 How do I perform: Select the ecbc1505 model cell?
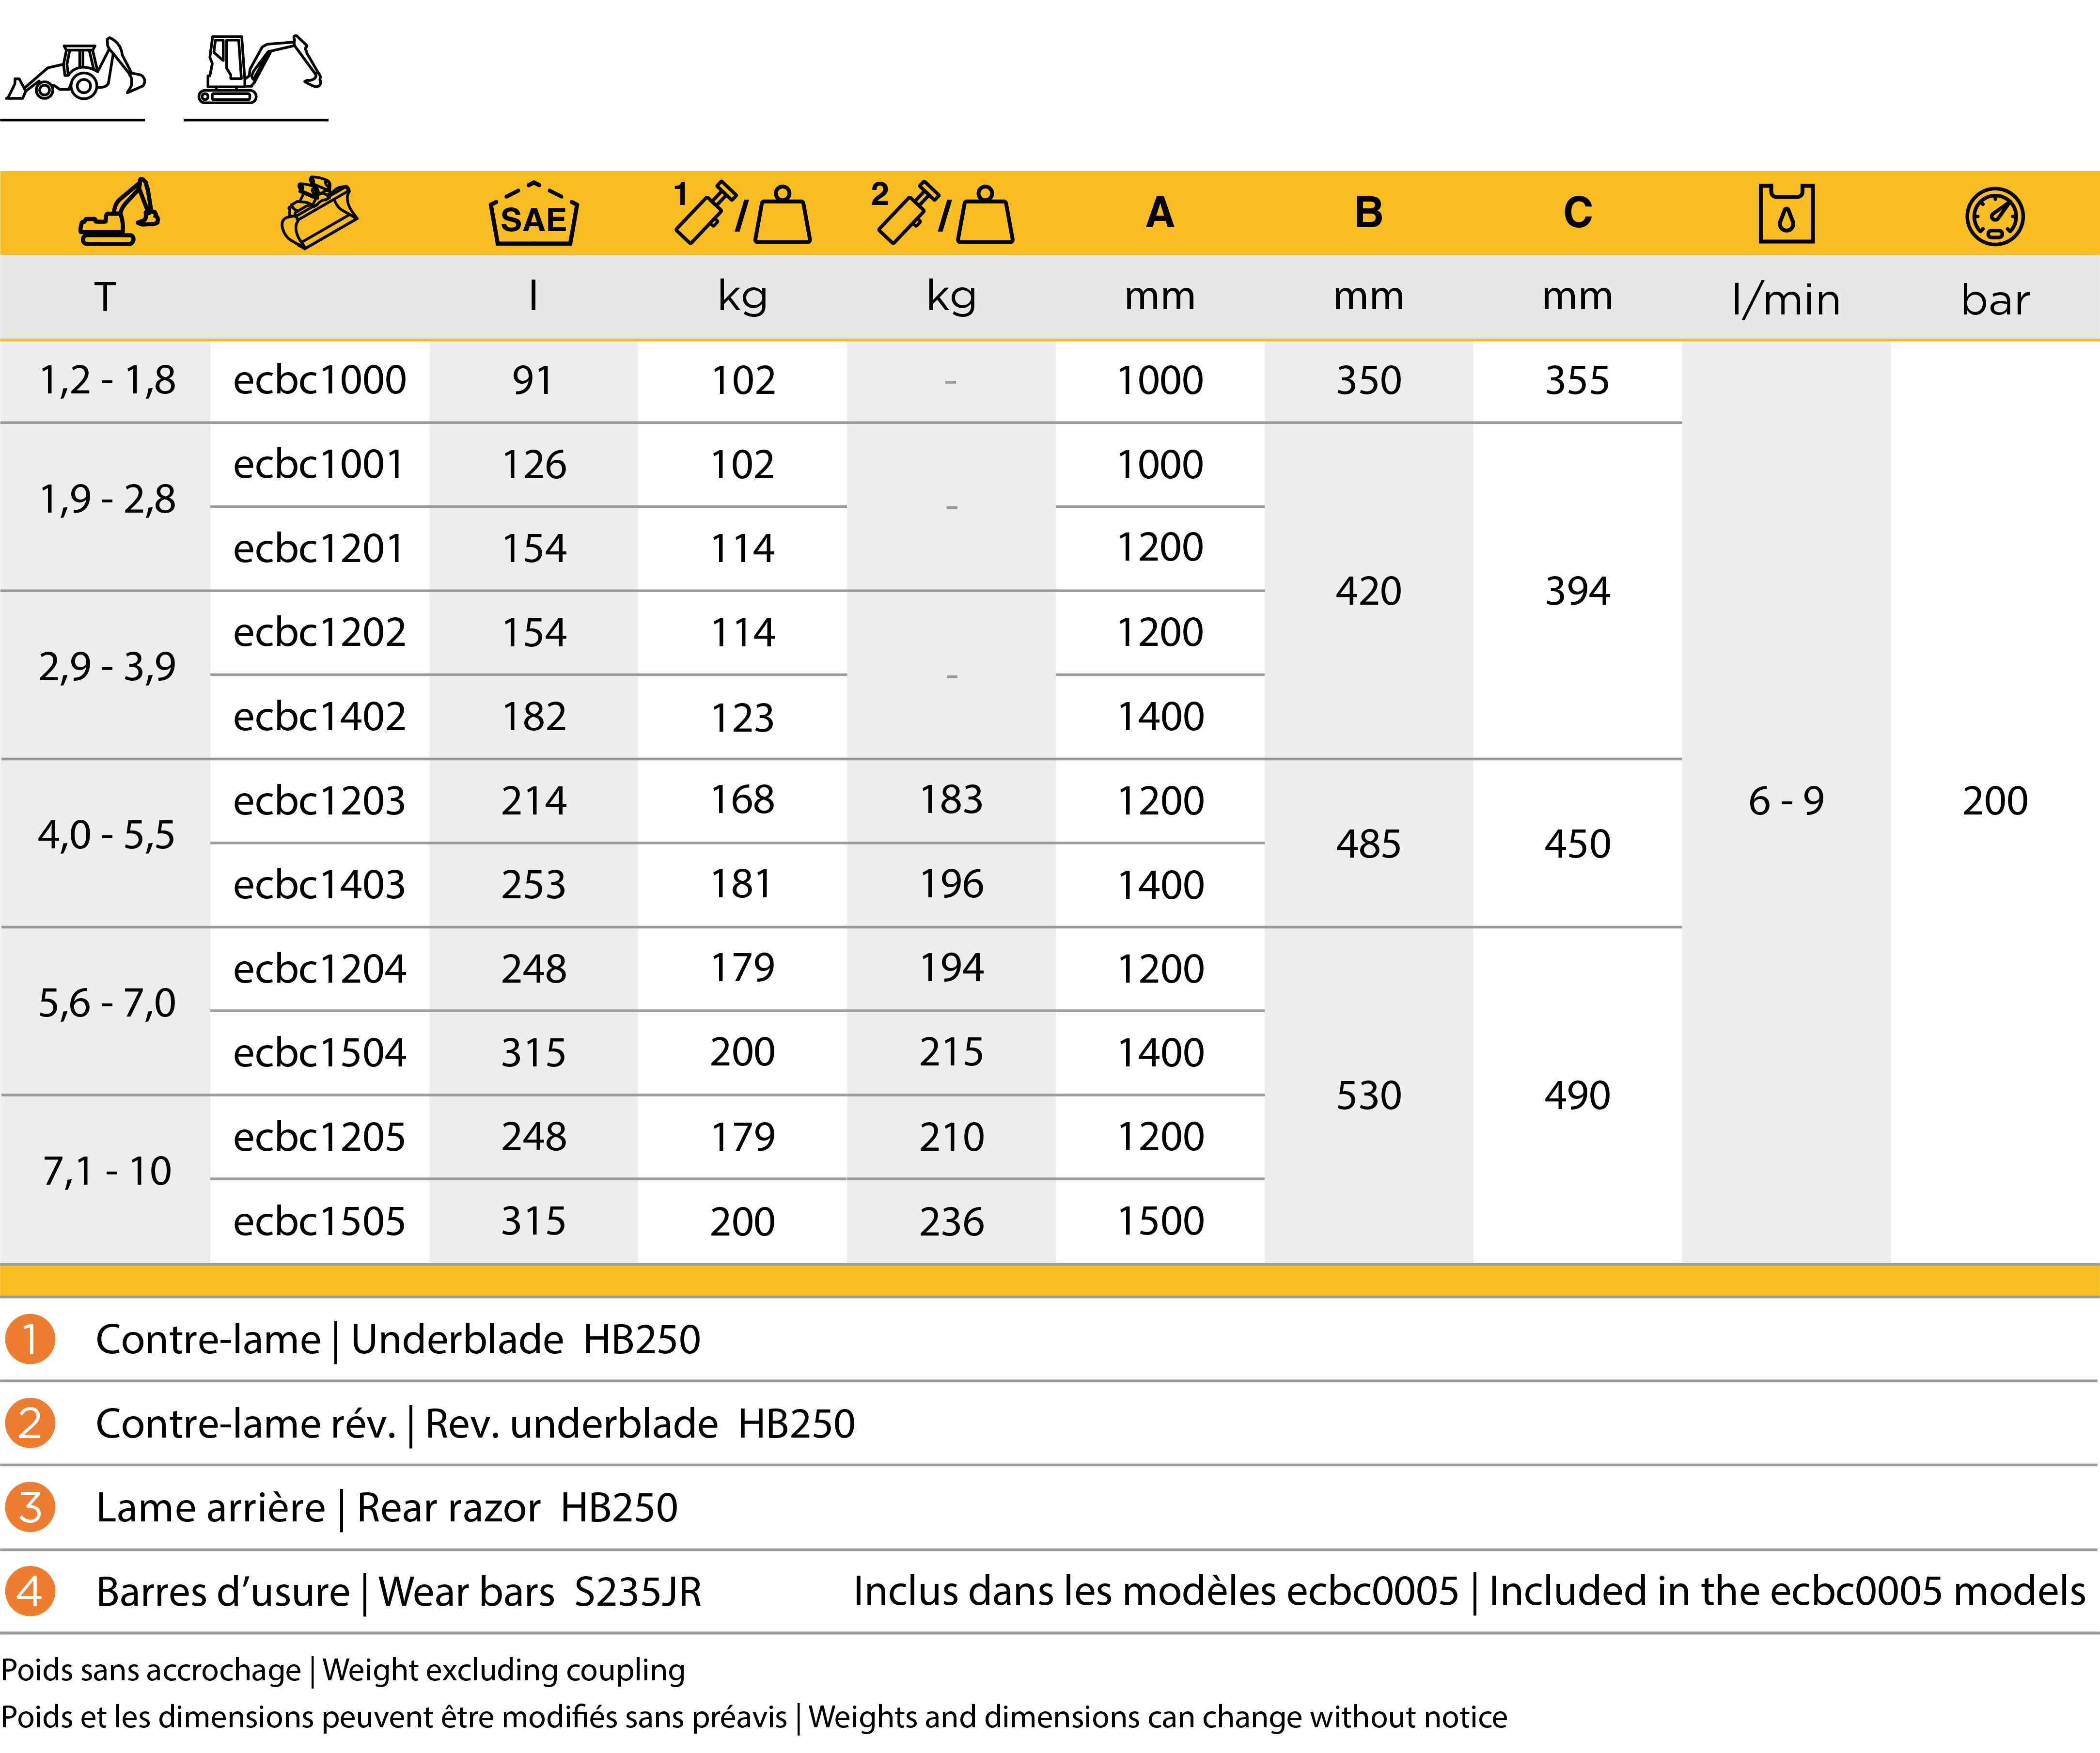pos(319,1221)
